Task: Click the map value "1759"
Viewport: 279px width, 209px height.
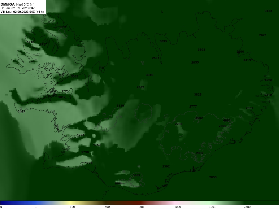Action: pyautogui.click(x=97, y=145)
